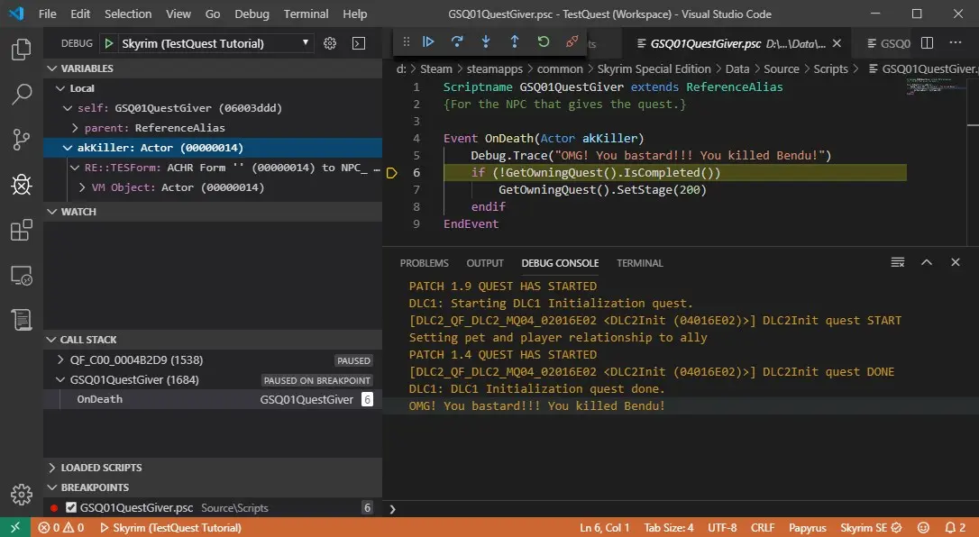The image size is (979, 537).
Task: Select the OnDeath stack frame
Action: (213, 400)
